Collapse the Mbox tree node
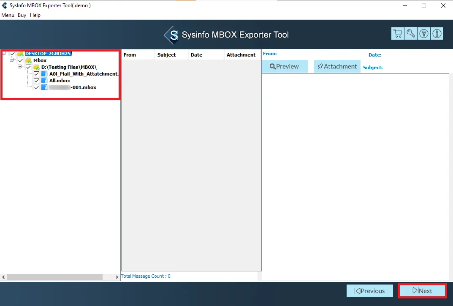Screen dimensions: 453x306 click(x=12, y=60)
